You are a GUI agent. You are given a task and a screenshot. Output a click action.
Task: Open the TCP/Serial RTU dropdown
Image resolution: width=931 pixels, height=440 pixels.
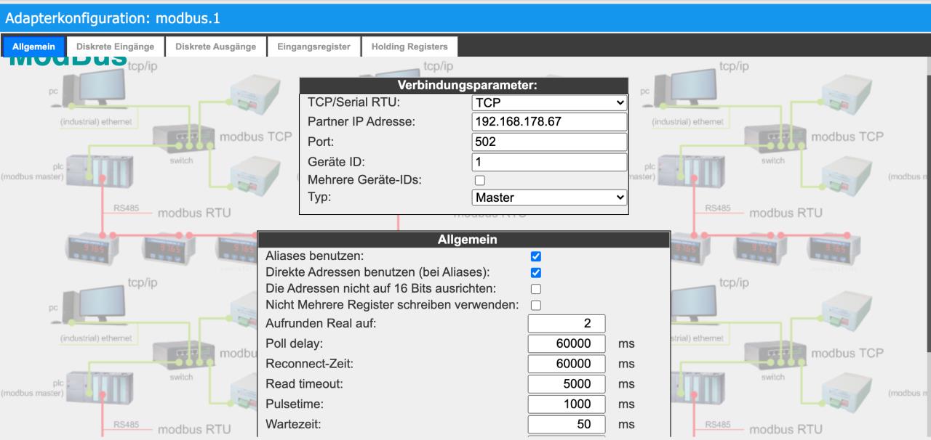(x=549, y=103)
